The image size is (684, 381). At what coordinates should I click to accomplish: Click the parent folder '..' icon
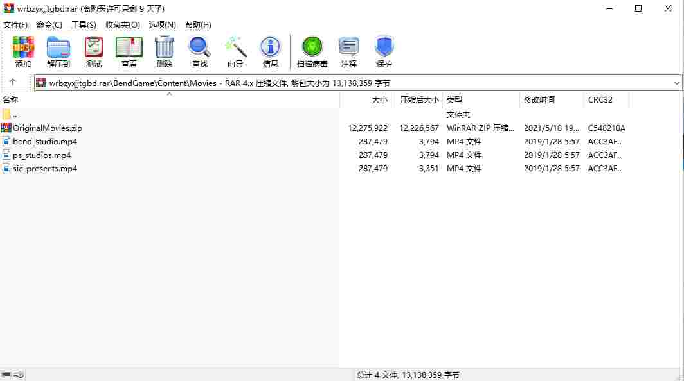click(6, 115)
